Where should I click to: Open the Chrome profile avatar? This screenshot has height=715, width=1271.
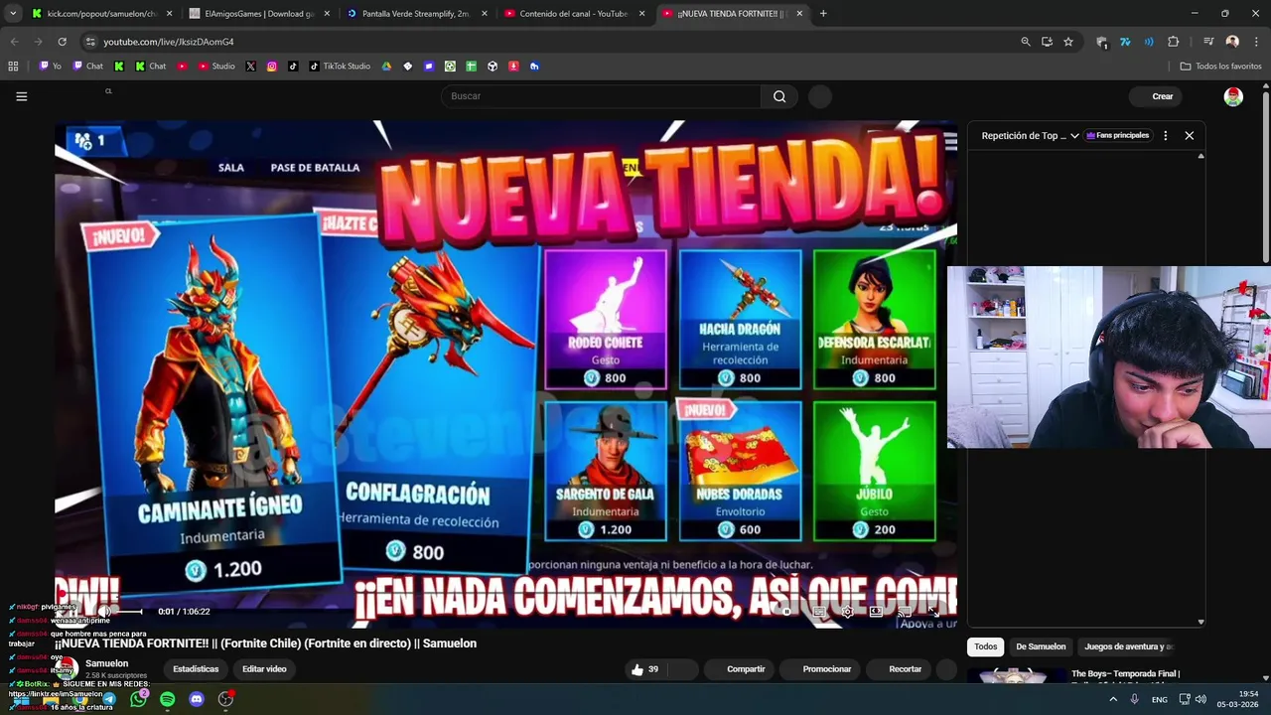click(x=1232, y=42)
